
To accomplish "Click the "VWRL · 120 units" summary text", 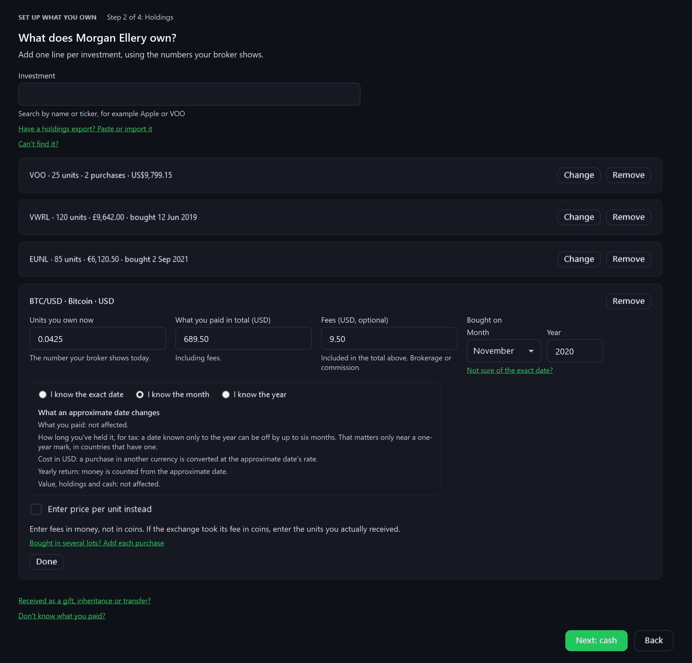I will 113,217.
